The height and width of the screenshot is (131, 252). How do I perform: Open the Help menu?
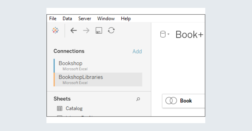[x=126, y=19]
